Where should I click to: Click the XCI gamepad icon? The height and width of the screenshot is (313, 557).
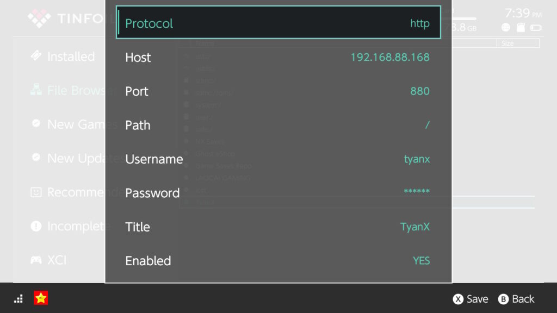(36, 260)
